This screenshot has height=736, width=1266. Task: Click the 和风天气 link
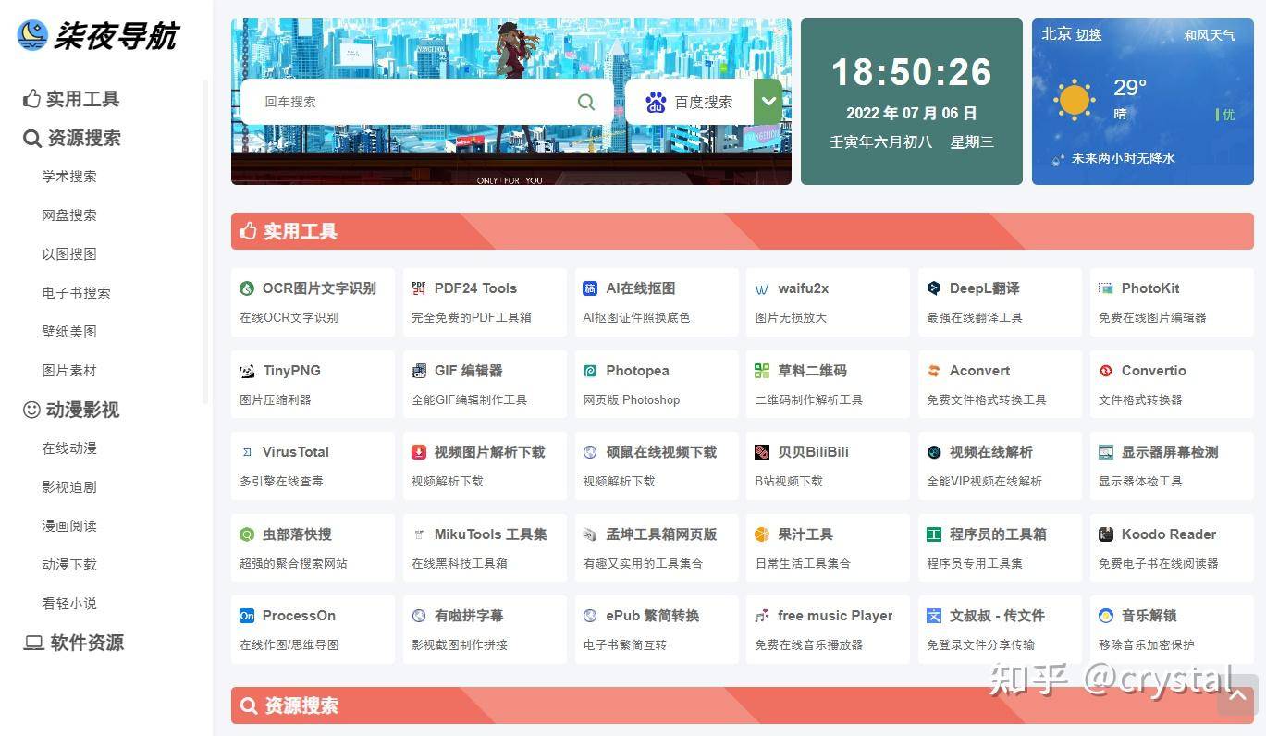(x=1210, y=35)
